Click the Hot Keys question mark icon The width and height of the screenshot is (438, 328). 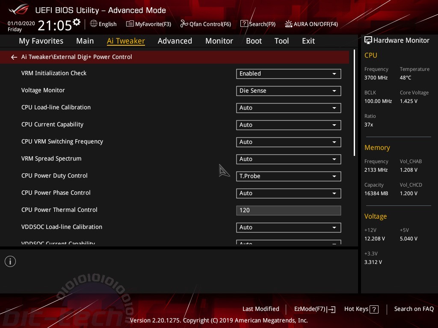point(374,309)
